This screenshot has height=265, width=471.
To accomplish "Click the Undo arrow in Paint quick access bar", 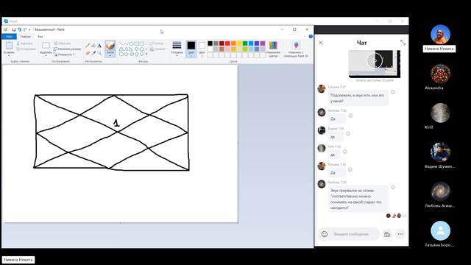I will 19,29.
